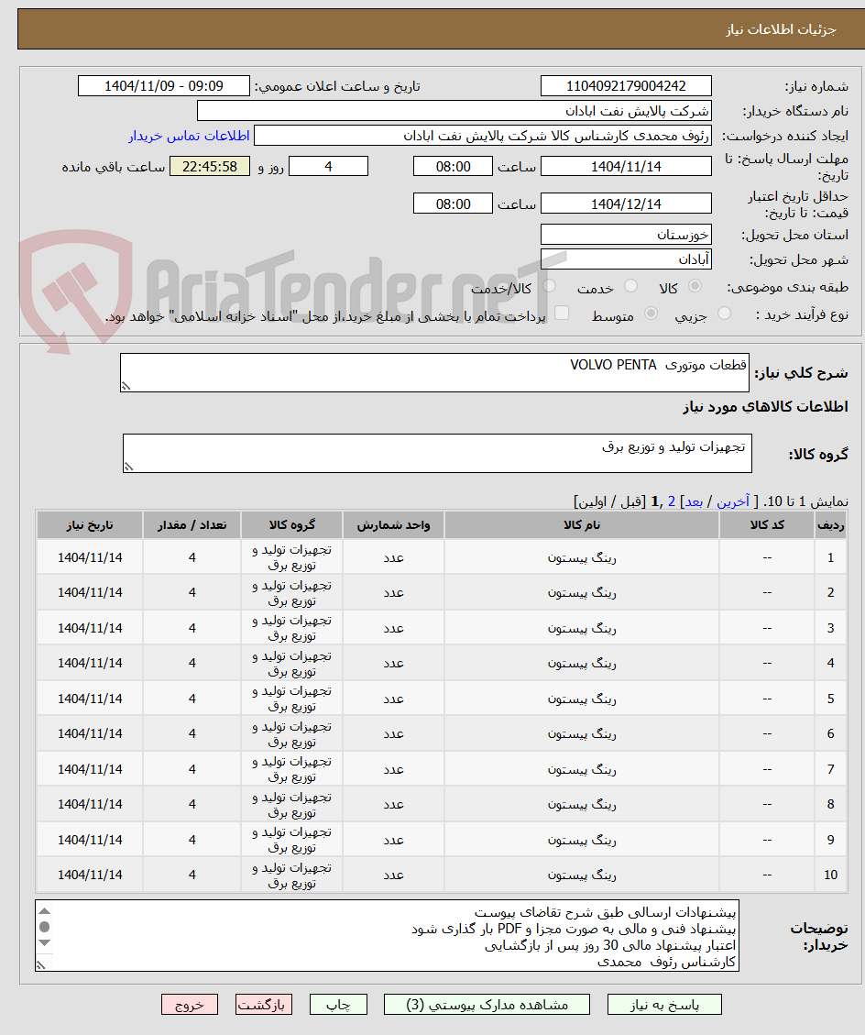Click the عدد unit cell in row 9
This screenshot has height=1035, width=865.
[393, 840]
